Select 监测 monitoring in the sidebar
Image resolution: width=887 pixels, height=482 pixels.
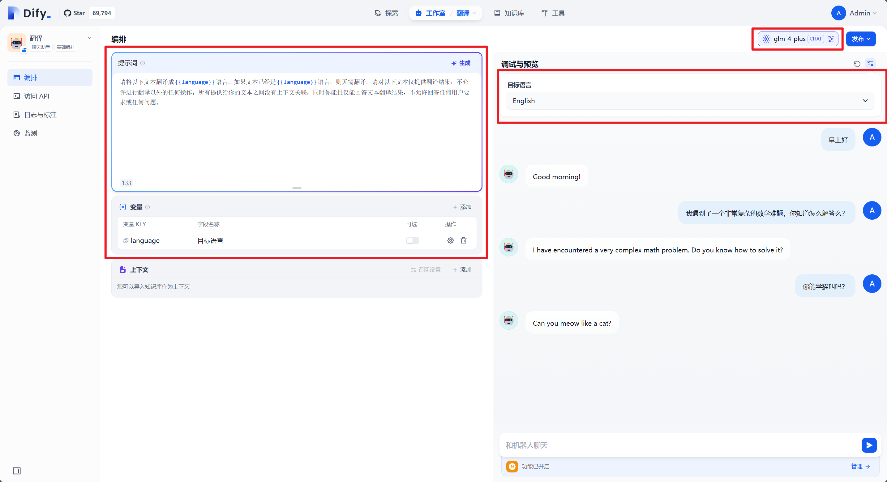coord(30,133)
